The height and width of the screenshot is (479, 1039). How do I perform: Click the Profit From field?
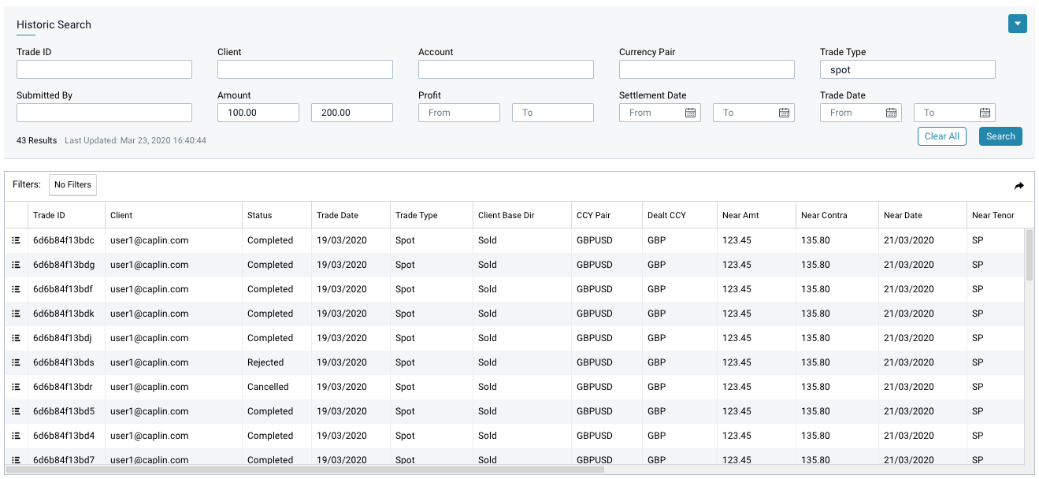[459, 113]
